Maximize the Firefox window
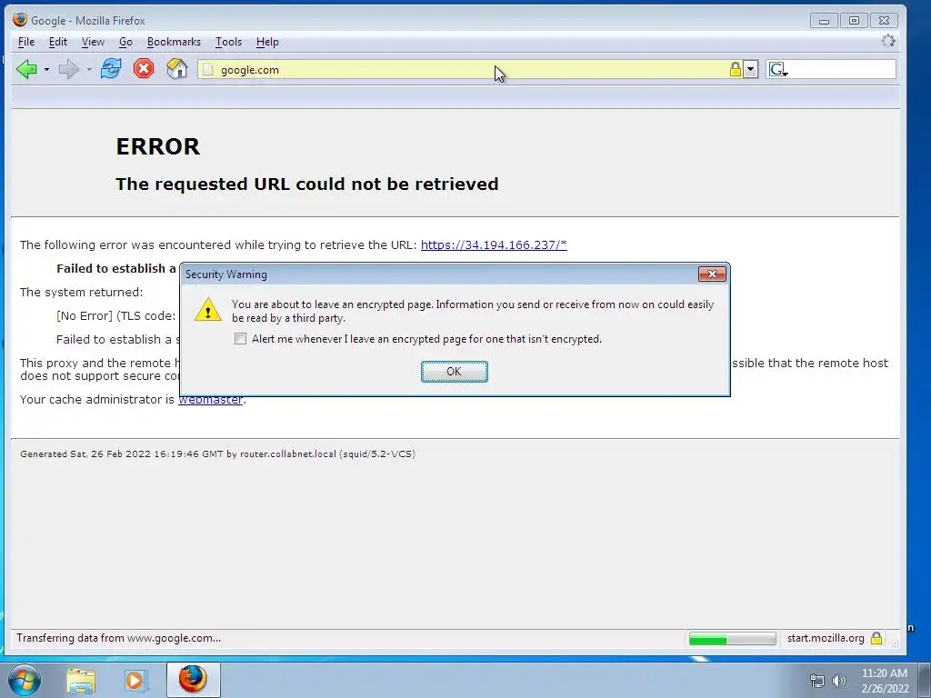This screenshot has height=698, width=931. pyautogui.click(x=854, y=21)
